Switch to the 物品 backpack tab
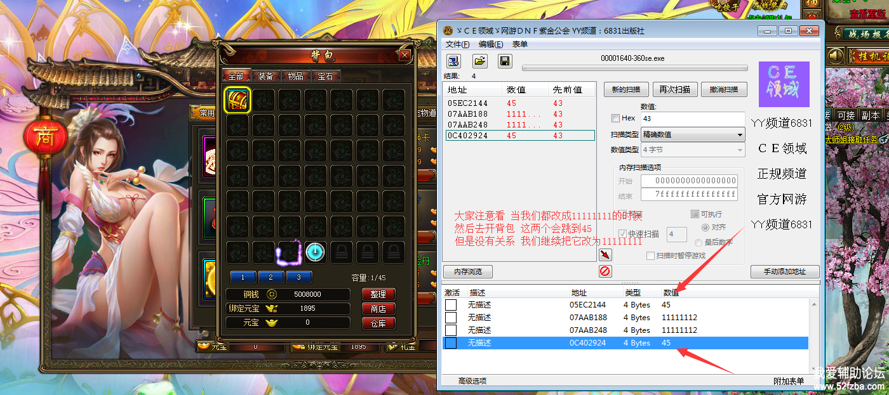The height and width of the screenshot is (395, 889). (295, 76)
